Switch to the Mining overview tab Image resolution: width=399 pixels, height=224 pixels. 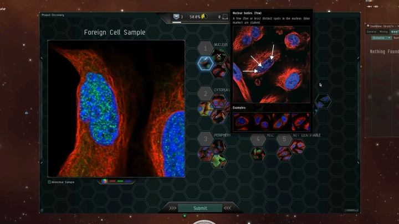(383, 32)
